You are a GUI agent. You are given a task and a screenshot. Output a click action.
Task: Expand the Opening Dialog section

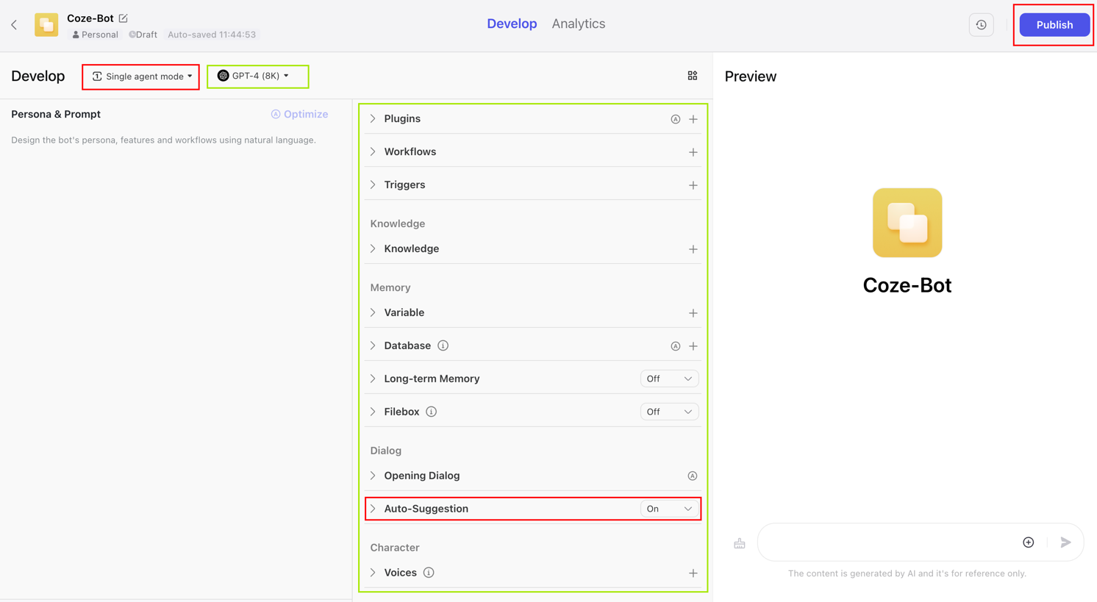373,476
